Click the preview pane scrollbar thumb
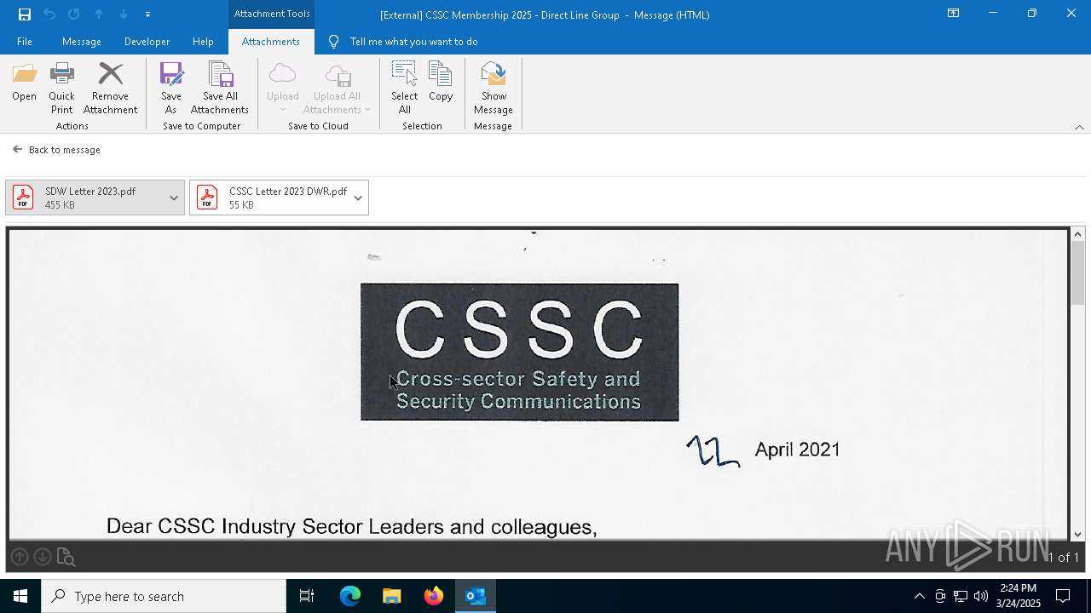 click(x=1078, y=272)
